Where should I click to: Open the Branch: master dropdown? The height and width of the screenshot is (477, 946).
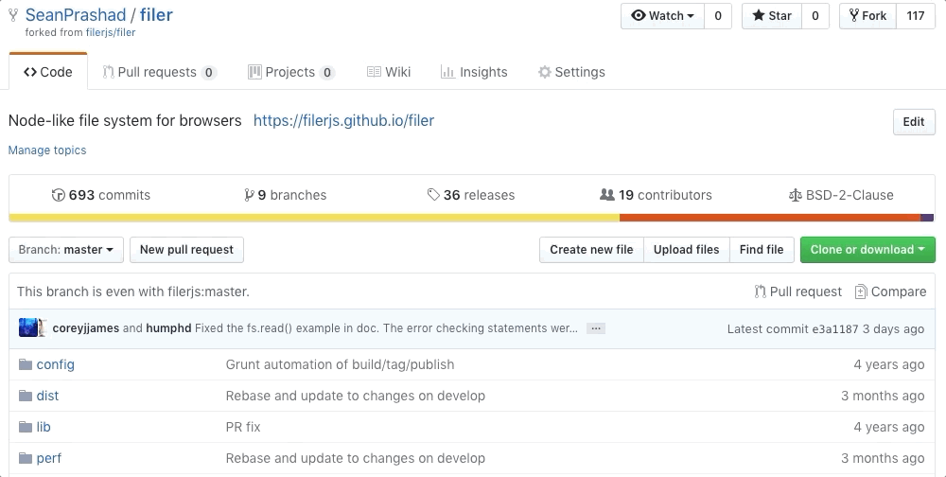66,250
